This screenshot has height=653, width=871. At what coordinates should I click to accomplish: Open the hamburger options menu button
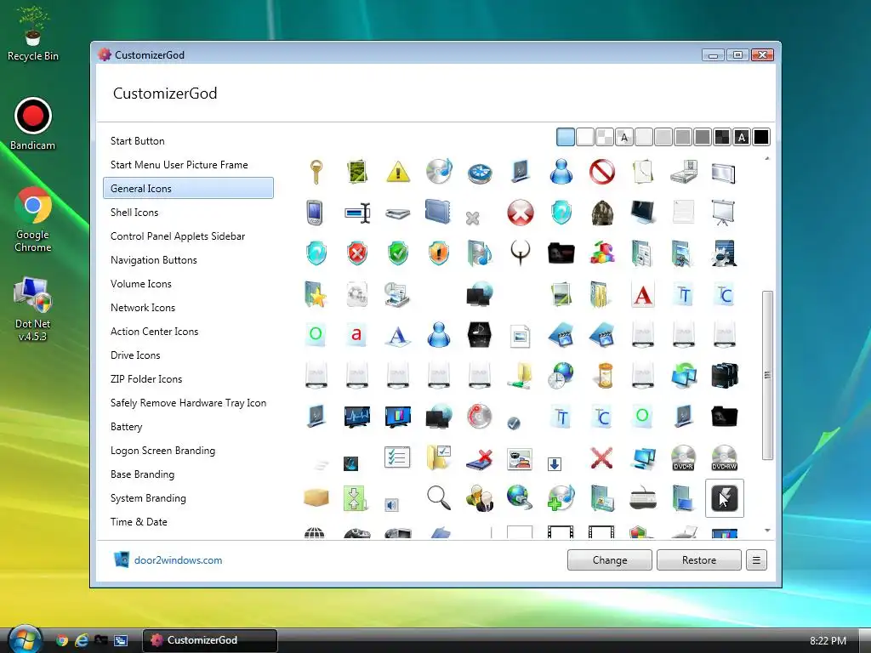click(x=756, y=559)
